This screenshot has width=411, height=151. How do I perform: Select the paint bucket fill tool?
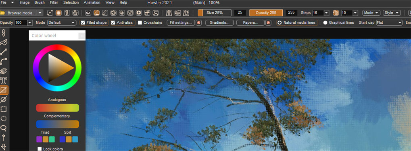pyautogui.click(x=4, y=71)
